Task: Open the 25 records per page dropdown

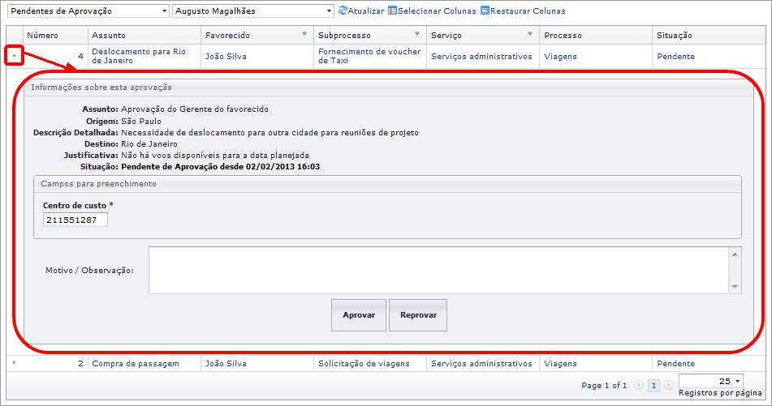Action: pos(710,381)
